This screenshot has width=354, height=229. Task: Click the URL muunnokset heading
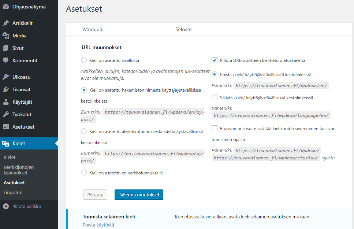point(102,47)
